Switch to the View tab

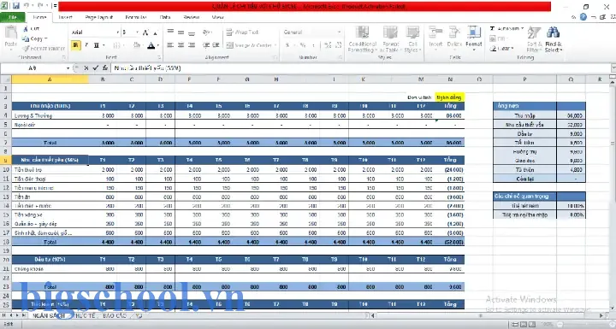[217, 17]
